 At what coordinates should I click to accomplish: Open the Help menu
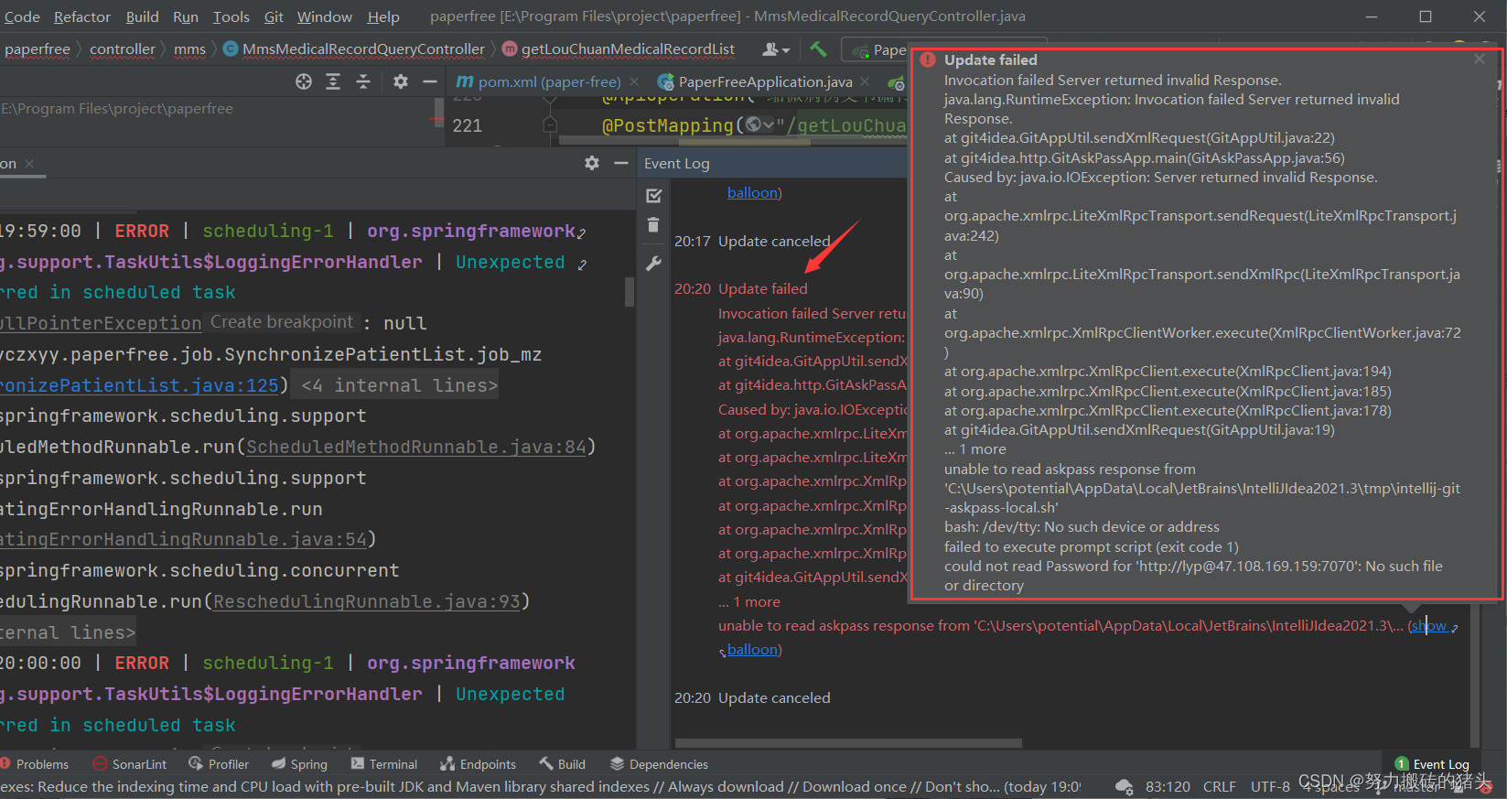[x=383, y=16]
